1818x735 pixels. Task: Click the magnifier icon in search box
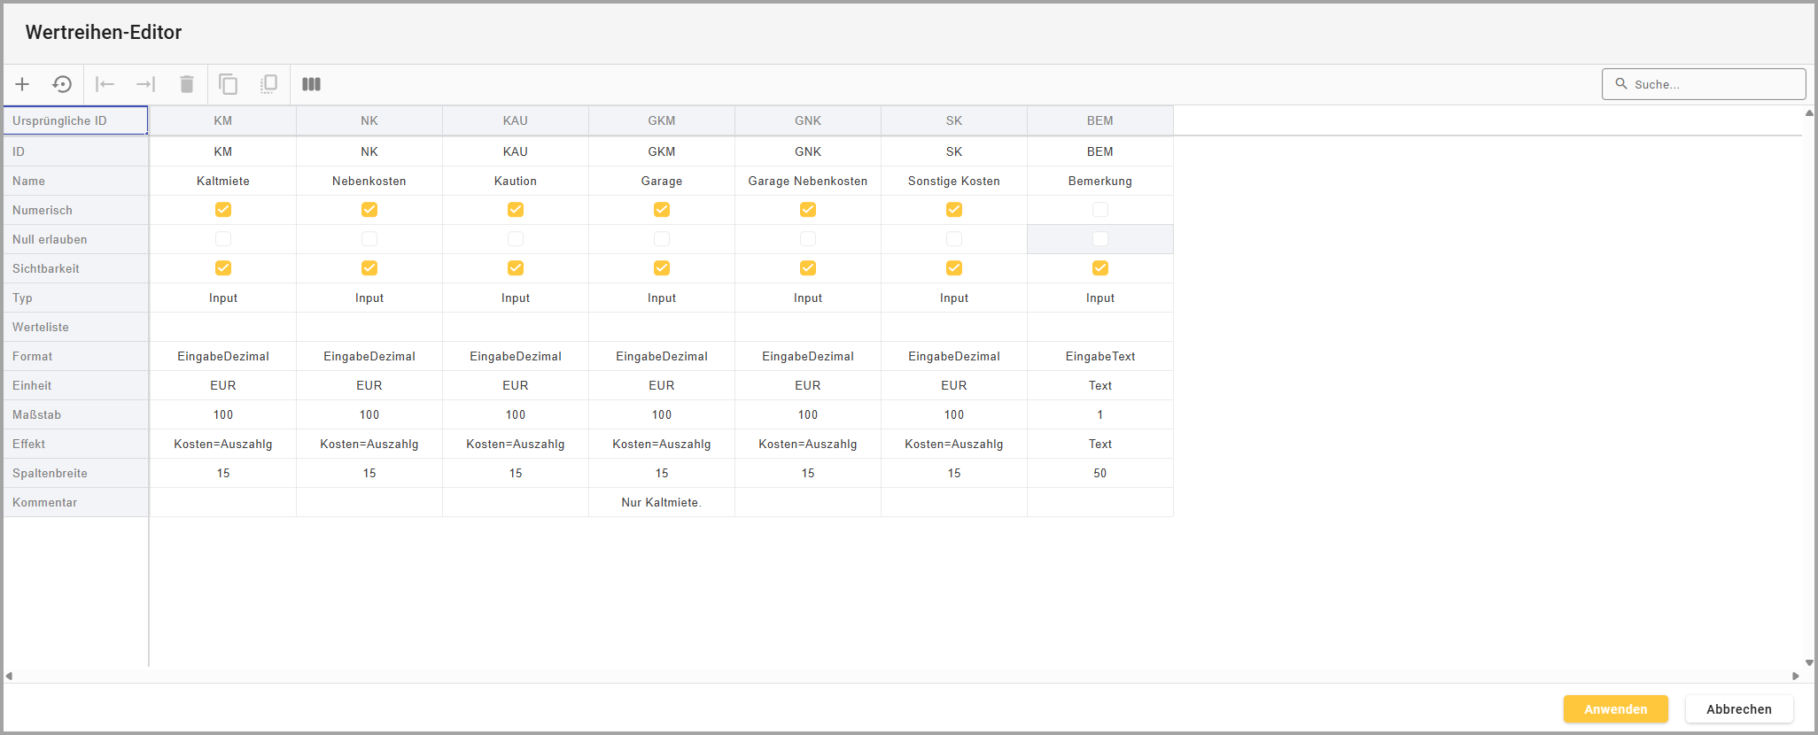click(x=1621, y=84)
